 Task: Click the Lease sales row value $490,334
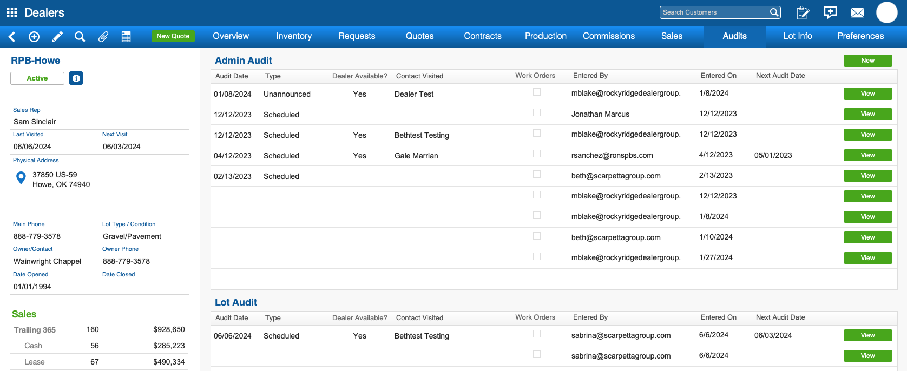tap(169, 362)
